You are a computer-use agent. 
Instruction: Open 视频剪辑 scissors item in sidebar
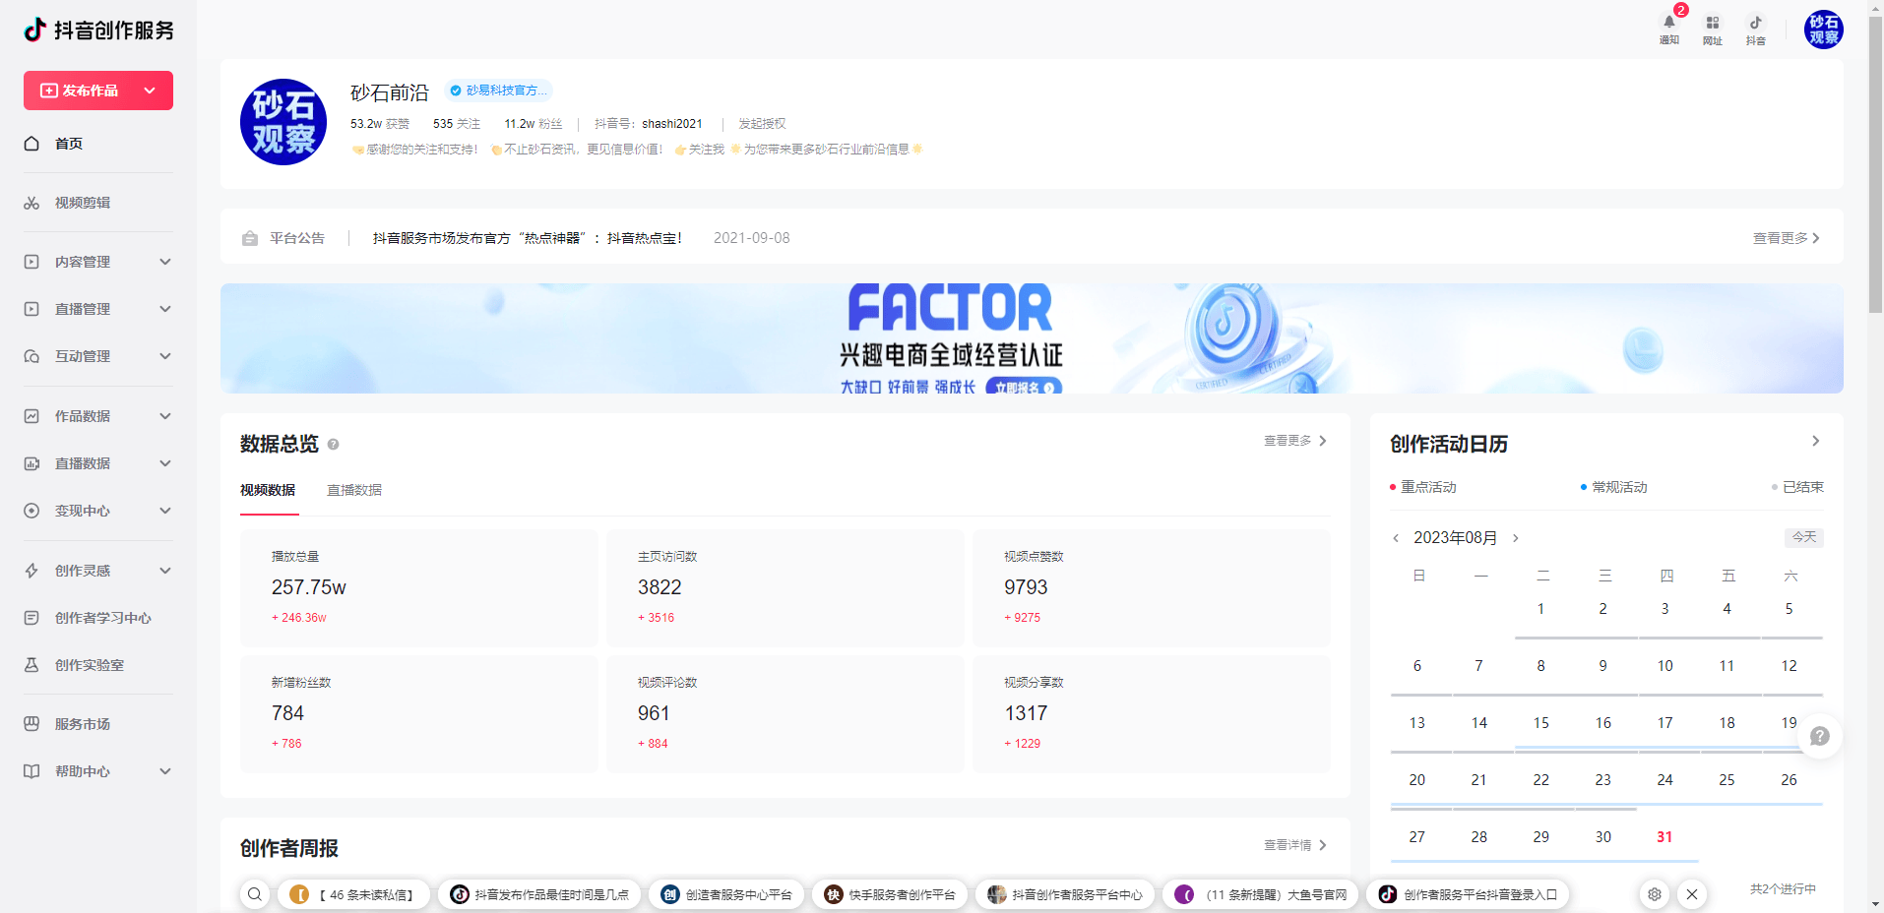83,203
